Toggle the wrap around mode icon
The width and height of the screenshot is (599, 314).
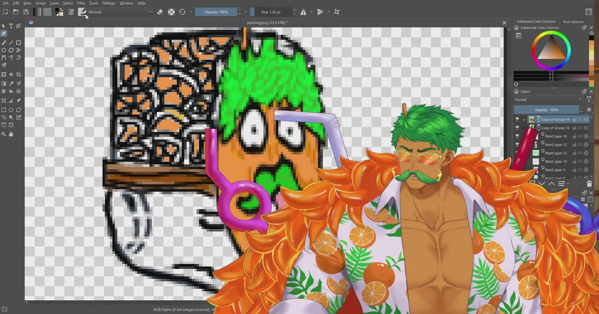pos(337,12)
